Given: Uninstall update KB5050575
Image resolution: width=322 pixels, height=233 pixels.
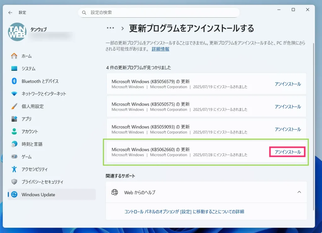Looking at the screenshot, I should point(288,107).
